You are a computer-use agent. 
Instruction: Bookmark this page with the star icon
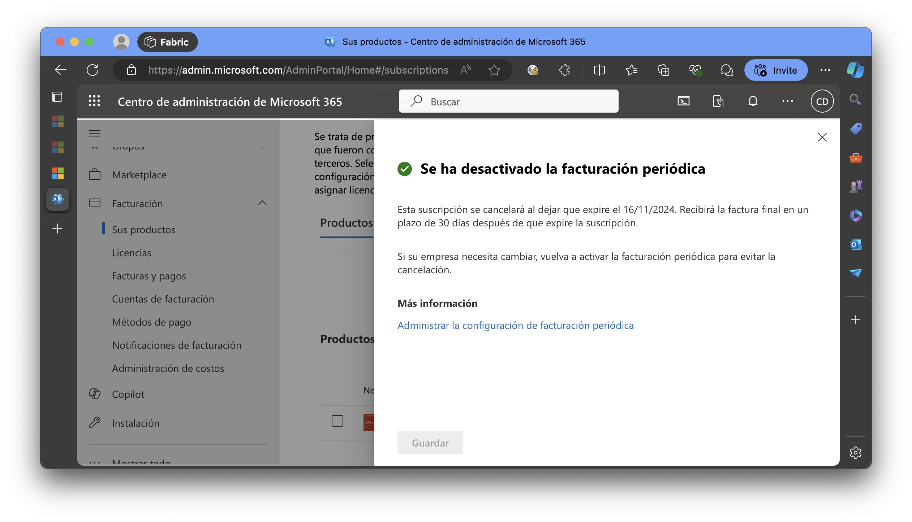494,70
